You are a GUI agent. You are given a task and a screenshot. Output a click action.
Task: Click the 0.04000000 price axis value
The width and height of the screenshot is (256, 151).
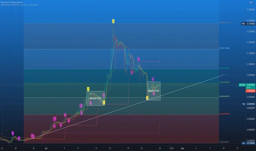[251, 130]
